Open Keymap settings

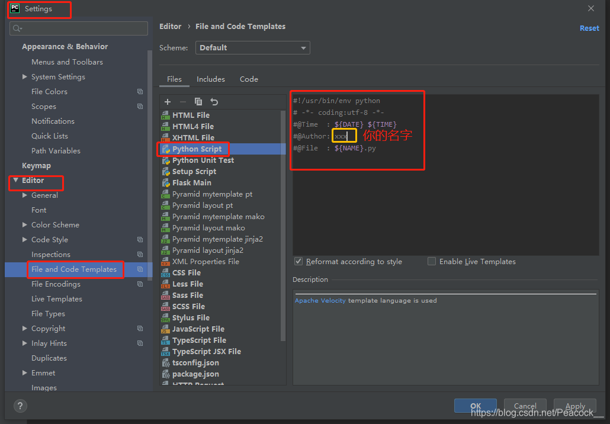37,165
